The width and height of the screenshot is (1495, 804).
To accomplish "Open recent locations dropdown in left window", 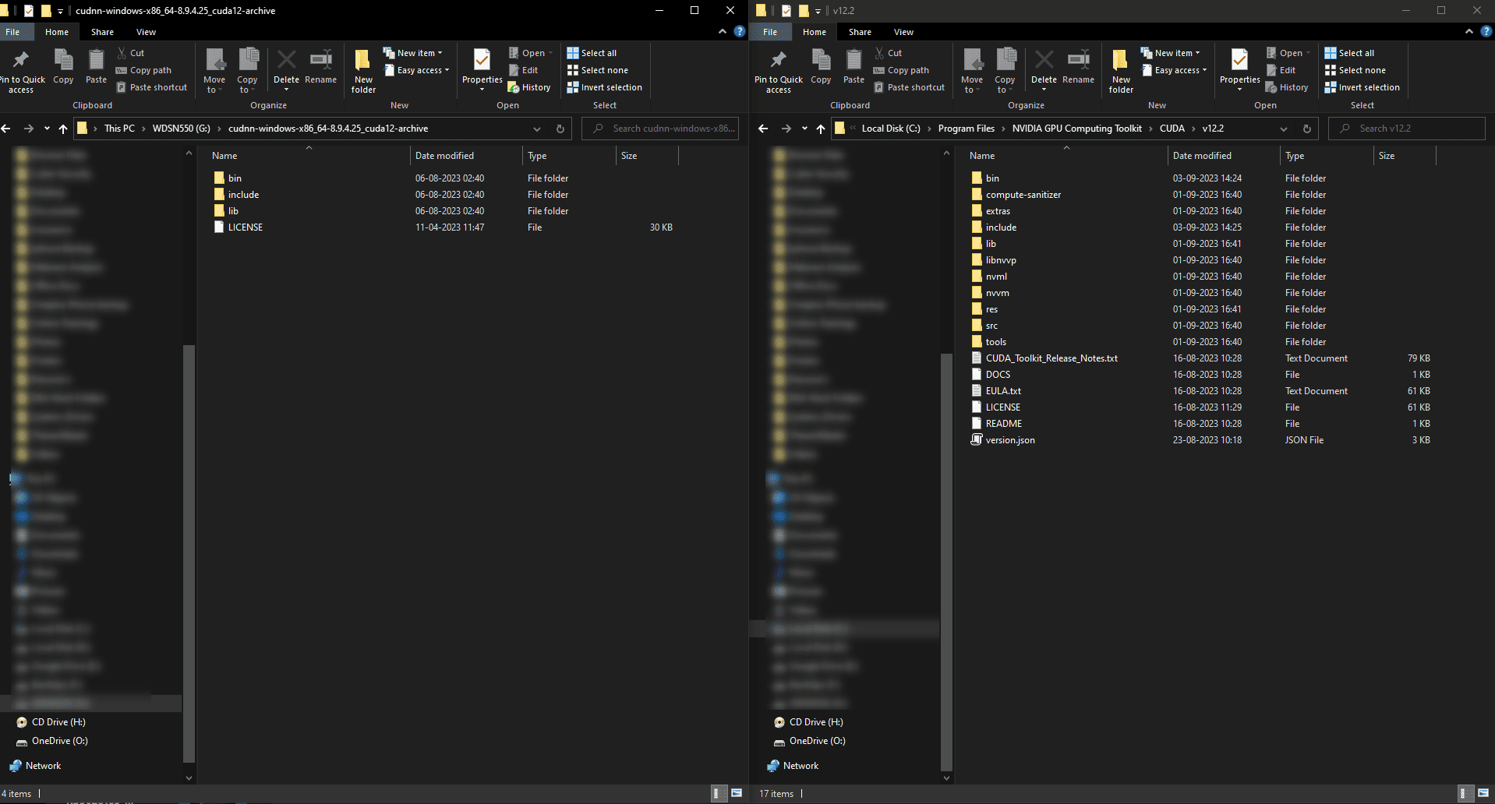I will tap(47, 129).
